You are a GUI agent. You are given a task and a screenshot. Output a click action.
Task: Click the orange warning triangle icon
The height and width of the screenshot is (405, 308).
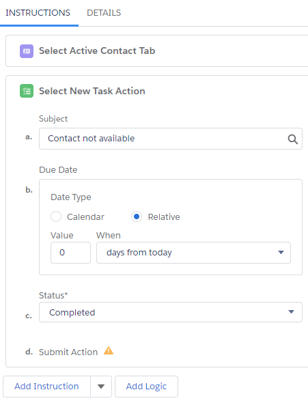109,351
